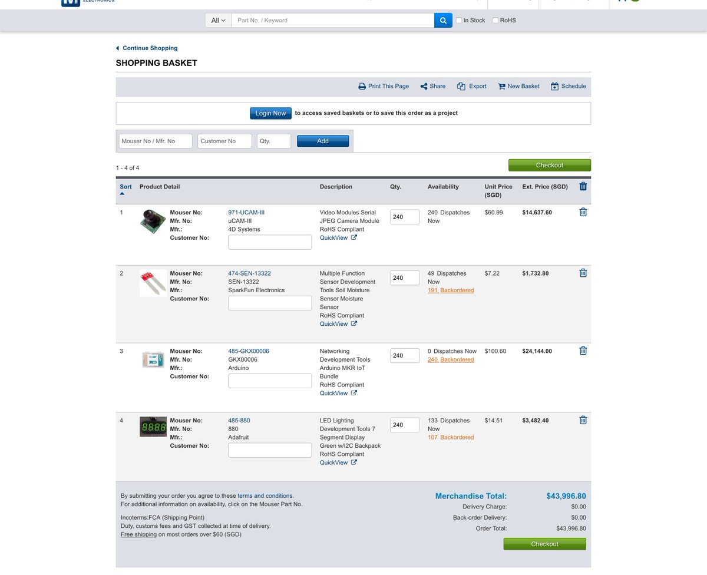Click the Arduino MKR IoT Bundle thumbnail
This screenshot has width=707, height=575.
pyautogui.click(x=153, y=359)
